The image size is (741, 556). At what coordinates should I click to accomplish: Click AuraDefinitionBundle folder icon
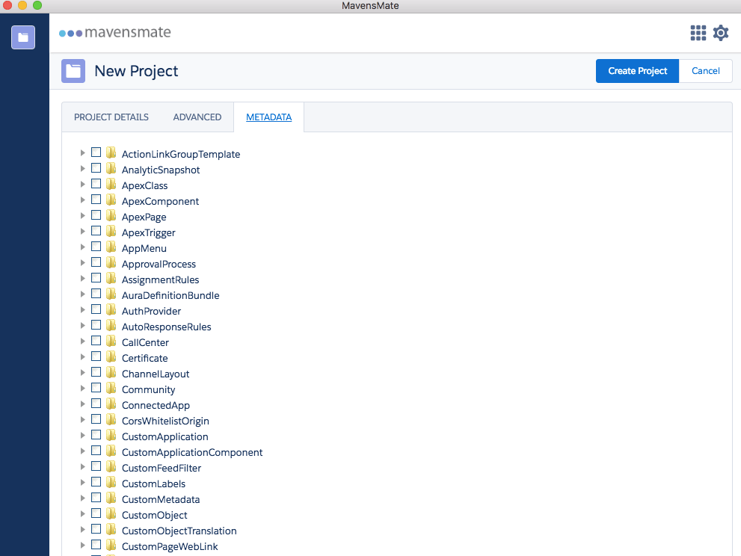[111, 294]
